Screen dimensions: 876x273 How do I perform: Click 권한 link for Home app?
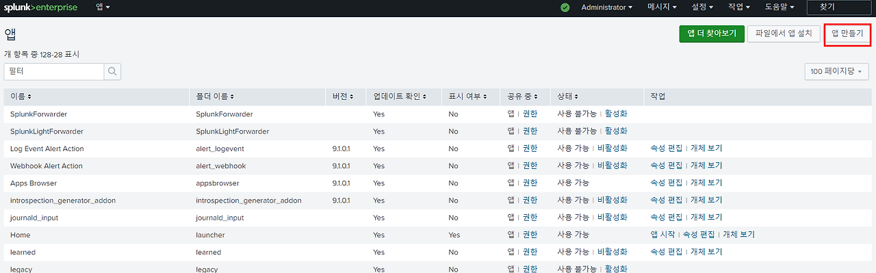click(530, 235)
